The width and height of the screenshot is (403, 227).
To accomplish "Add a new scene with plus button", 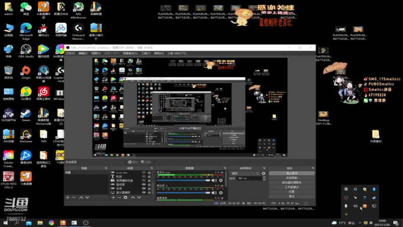I will (x=68, y=197).
